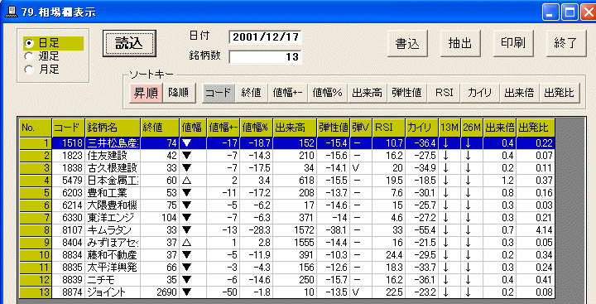Click the 古久根建設 name cell

click(x=113, y=168)
